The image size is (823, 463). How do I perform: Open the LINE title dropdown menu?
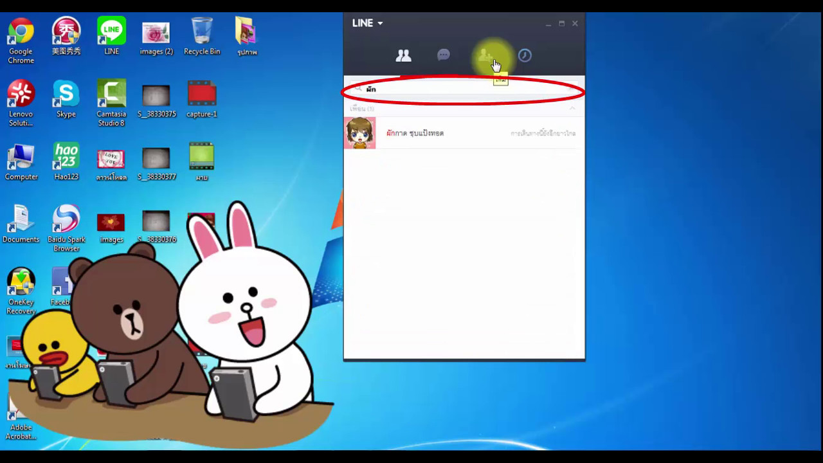[x=367, y=23]
